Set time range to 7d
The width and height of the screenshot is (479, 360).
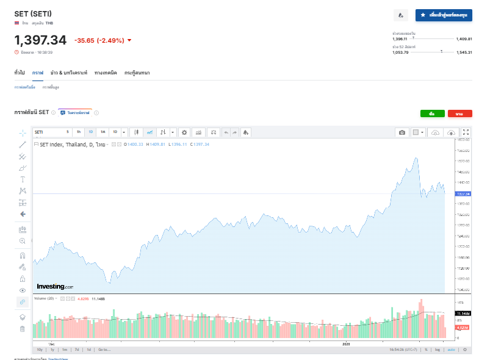(77, 350)
